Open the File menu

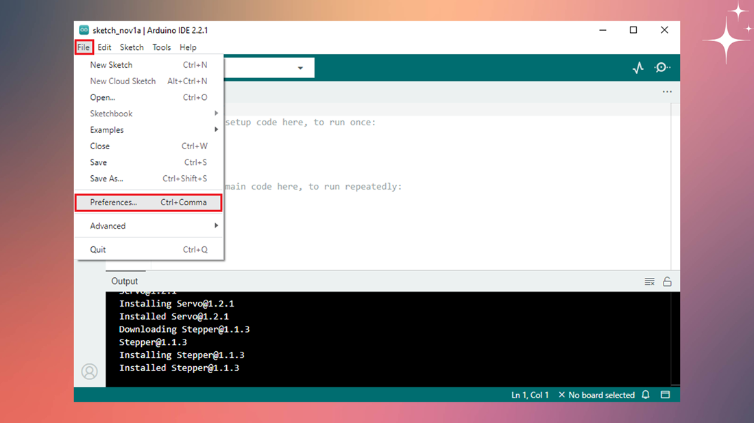(x=84, y=47)
